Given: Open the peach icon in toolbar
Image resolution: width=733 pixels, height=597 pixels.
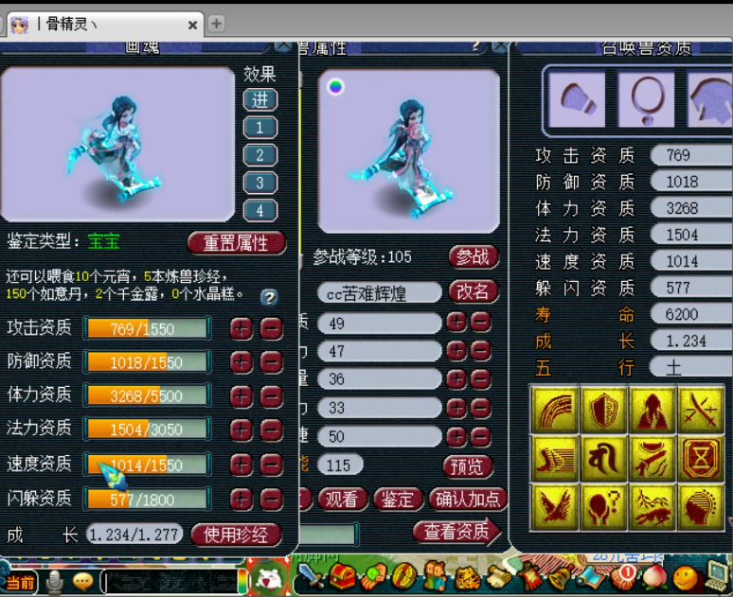Looking at the screenshot, I should 654,577.
